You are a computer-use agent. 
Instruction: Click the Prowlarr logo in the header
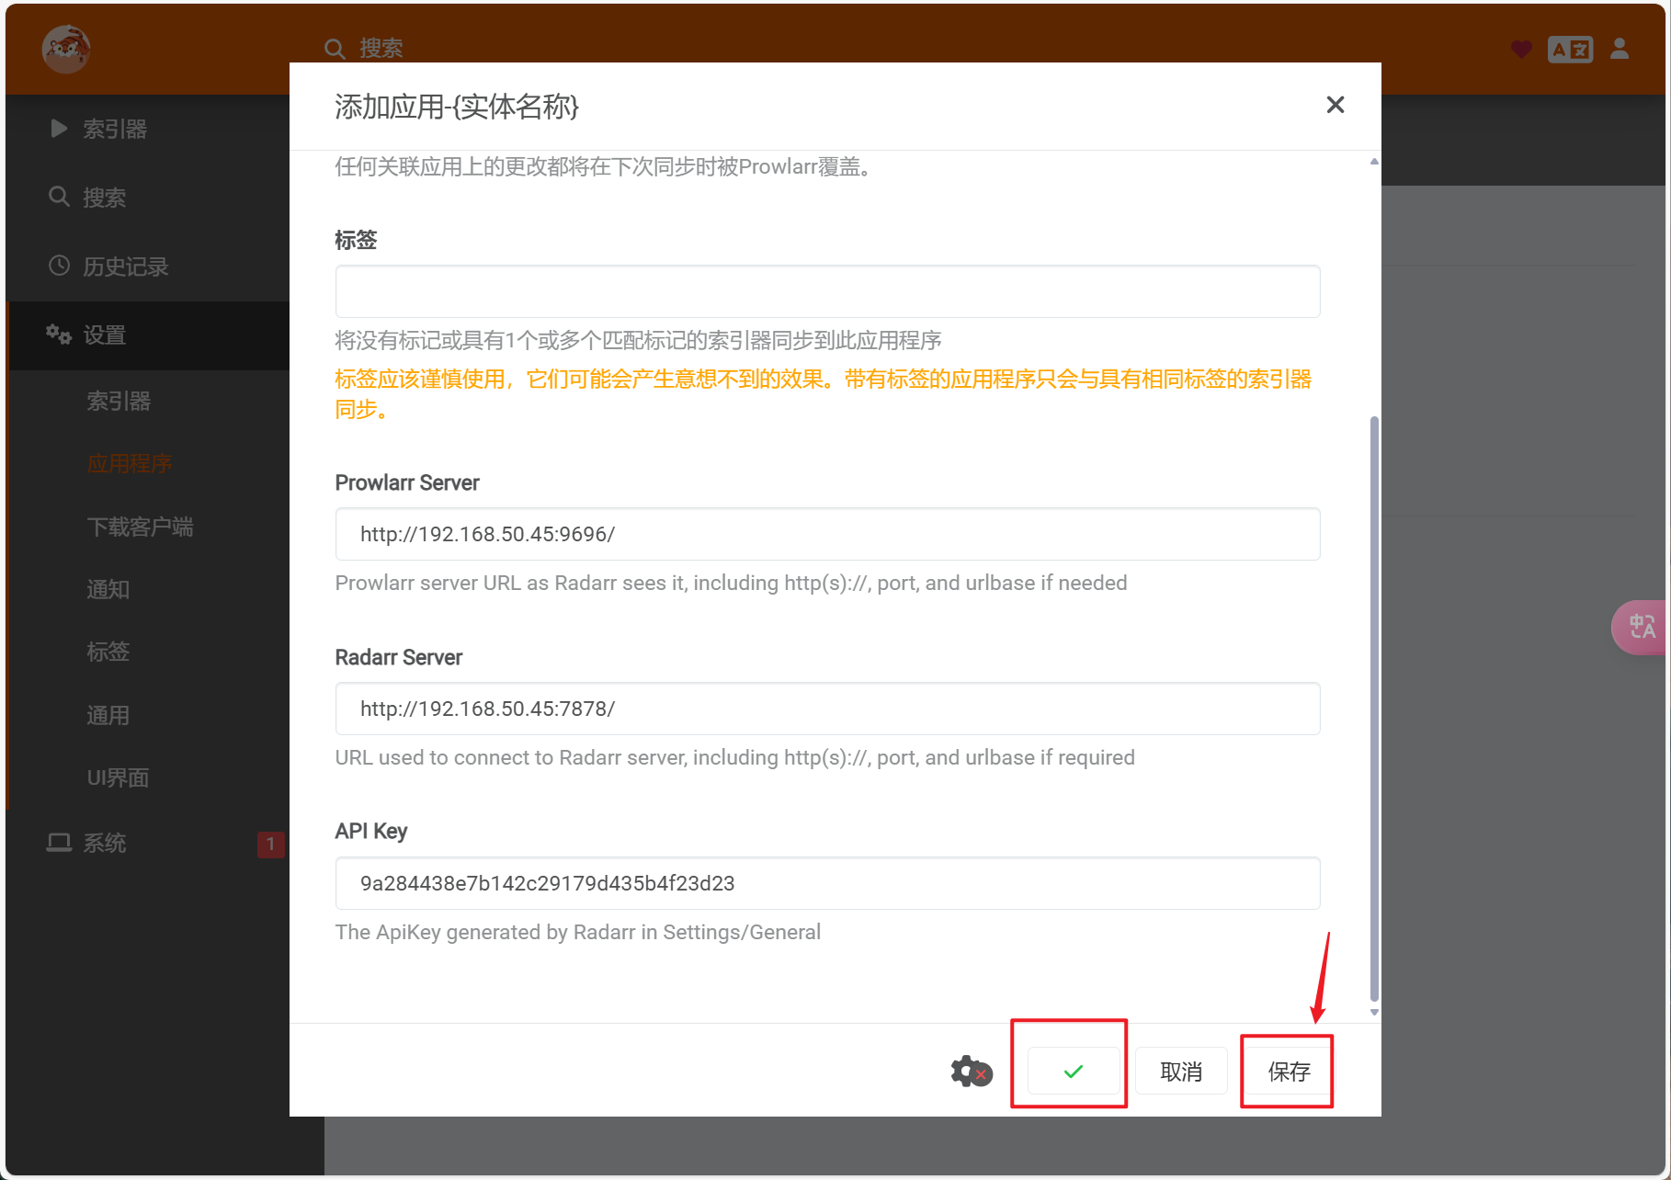pyautogui.click(x=66, y=49)
